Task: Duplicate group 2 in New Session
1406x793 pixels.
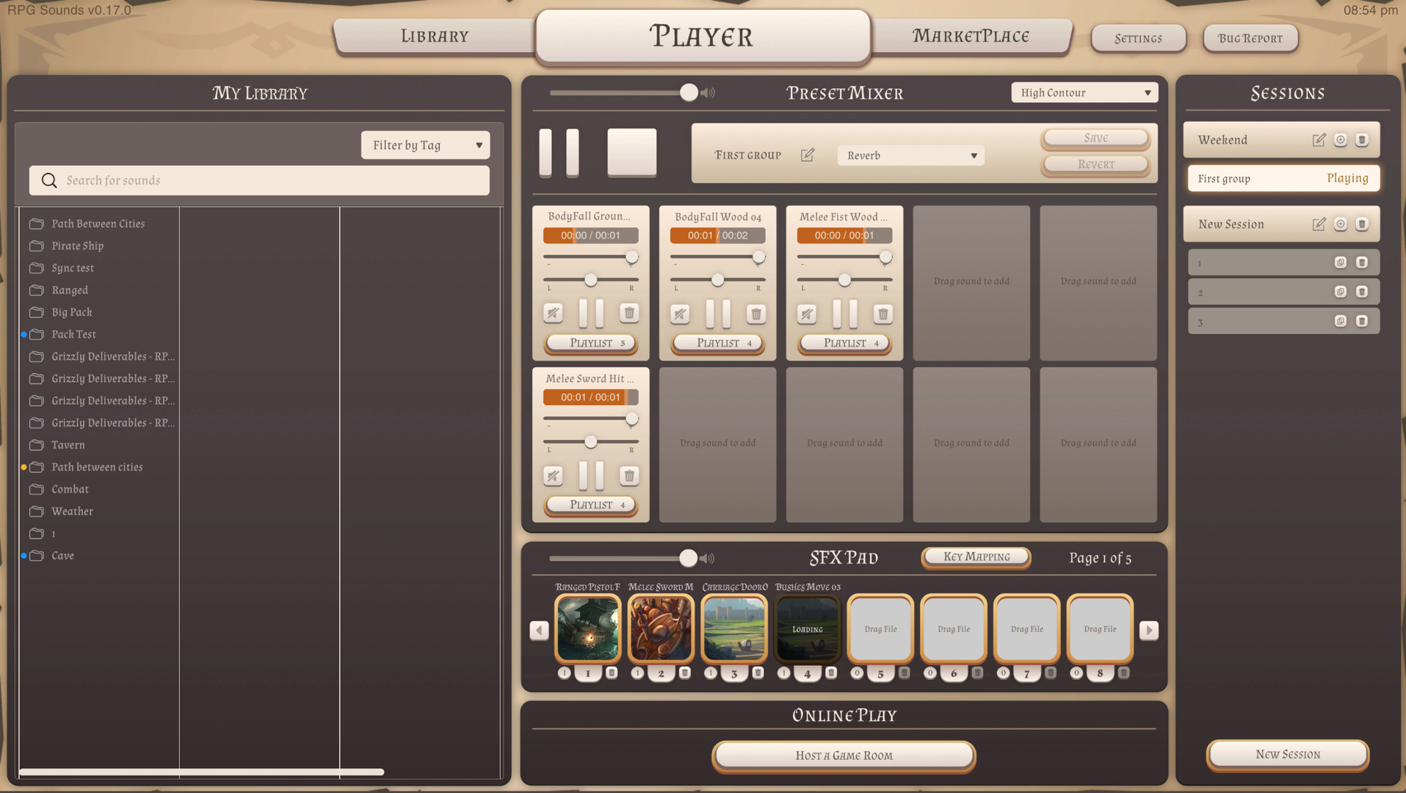Action: (1341, 292)
